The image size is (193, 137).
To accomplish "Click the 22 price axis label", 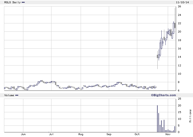I will click(179, 23).
